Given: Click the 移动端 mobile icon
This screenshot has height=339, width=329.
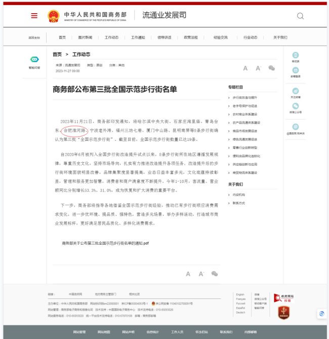Looking at the screenshot, I should pos(295,56).
